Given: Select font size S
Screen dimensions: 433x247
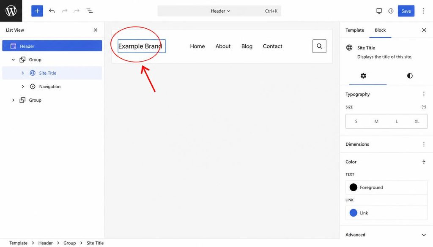Looking at the screenshot, I should 356,121.
